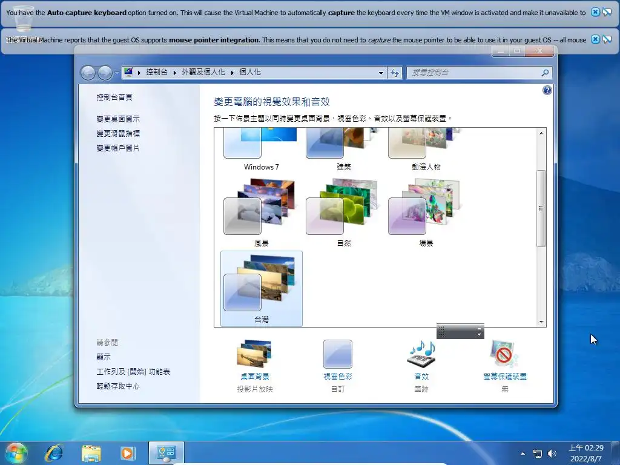Minimize the floating language bar
This screenshot has width=620, height=465.
[x=479, y=328]
